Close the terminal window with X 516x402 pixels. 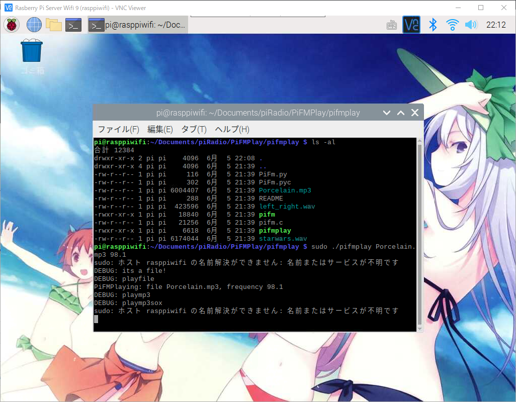click(x=415, y=113)
